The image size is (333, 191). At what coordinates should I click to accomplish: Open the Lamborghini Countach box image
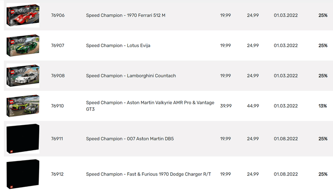[x=23, y=76]
